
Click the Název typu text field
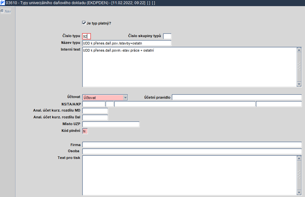(127, 43)
